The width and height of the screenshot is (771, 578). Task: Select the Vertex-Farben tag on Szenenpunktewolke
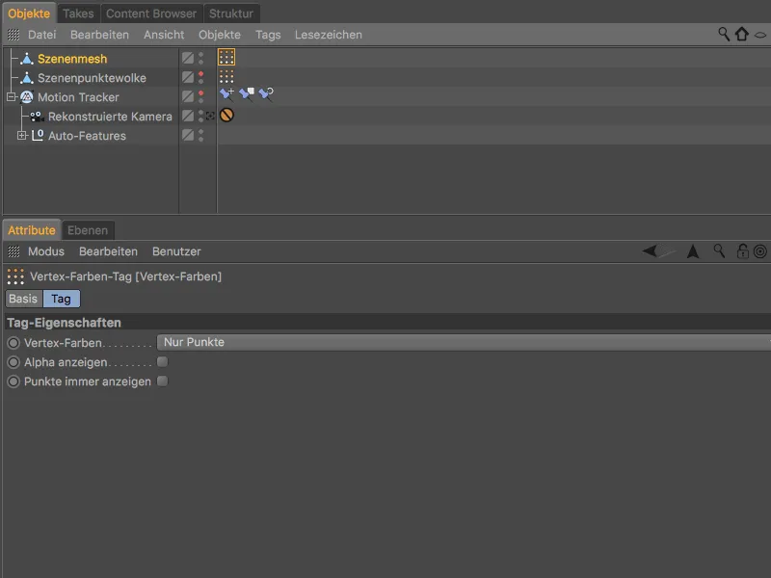[226, 77]
